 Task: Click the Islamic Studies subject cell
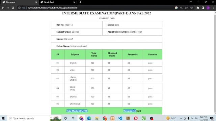tap(75, 78)
